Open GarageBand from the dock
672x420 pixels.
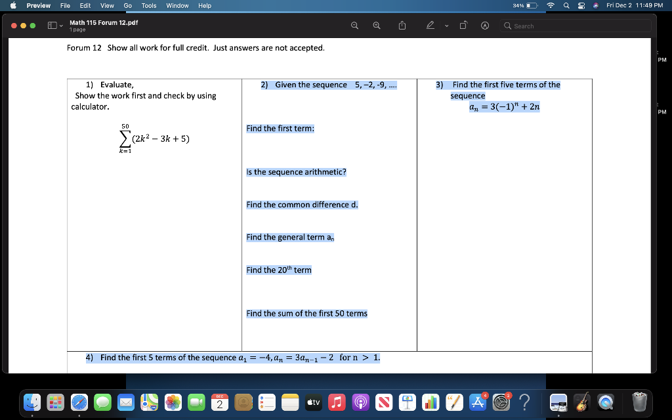[581, 402]
